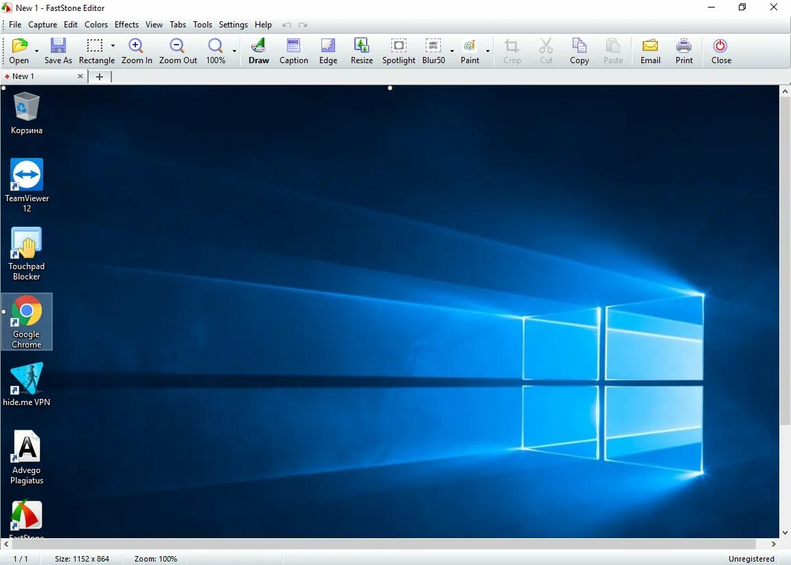
Task: Click the Crop toolbar icon
Action: [x=512, y=51]
